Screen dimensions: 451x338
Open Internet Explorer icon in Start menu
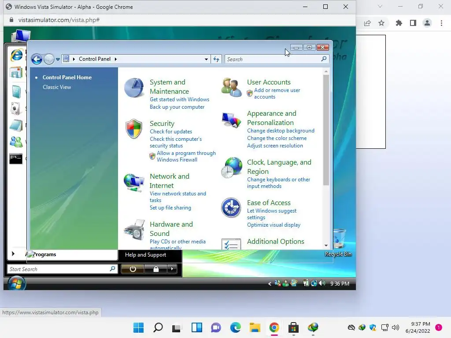(x=17, y=55)
